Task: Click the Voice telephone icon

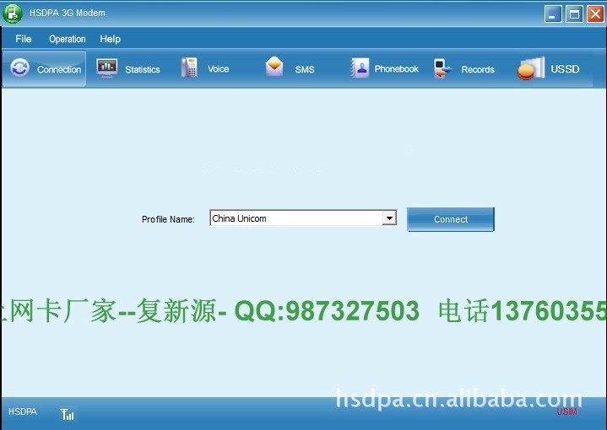Action: (x=189, y=67)
